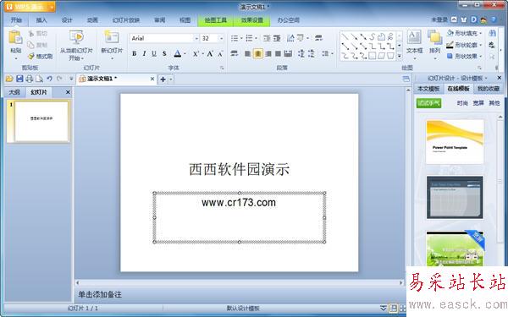Click the Other category link

pyautogui.click(x=494, y=103)
